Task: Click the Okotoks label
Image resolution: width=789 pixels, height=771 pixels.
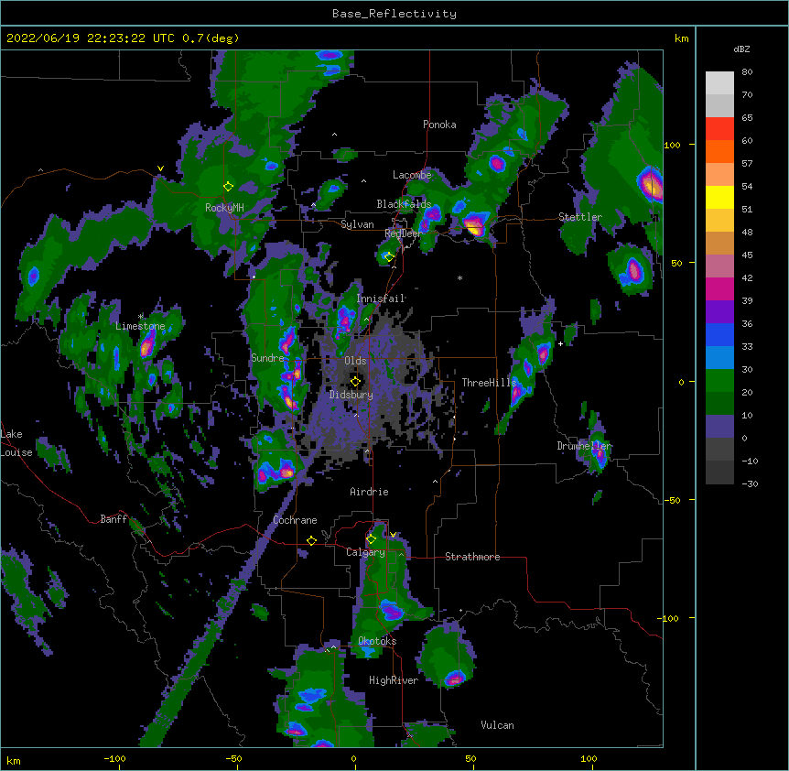Action: 377,641
